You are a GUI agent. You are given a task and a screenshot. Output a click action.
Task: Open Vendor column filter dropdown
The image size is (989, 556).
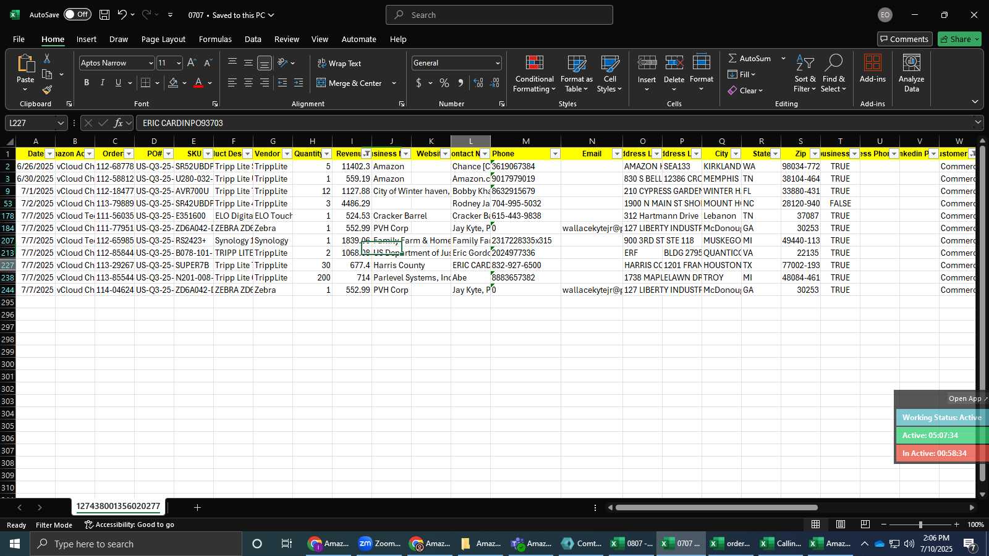287,154
